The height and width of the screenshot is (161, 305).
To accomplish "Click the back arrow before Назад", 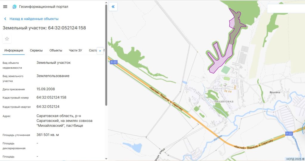I will click(x=5, y=19).
